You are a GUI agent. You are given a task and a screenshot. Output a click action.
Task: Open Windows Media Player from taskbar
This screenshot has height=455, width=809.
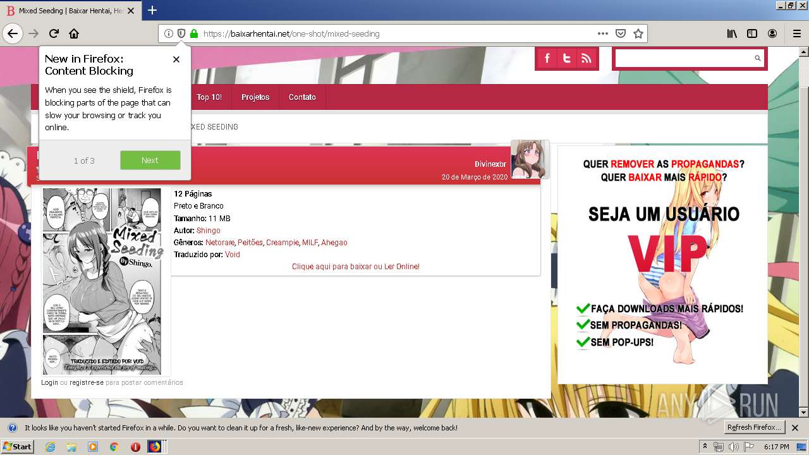pos(93,447)
